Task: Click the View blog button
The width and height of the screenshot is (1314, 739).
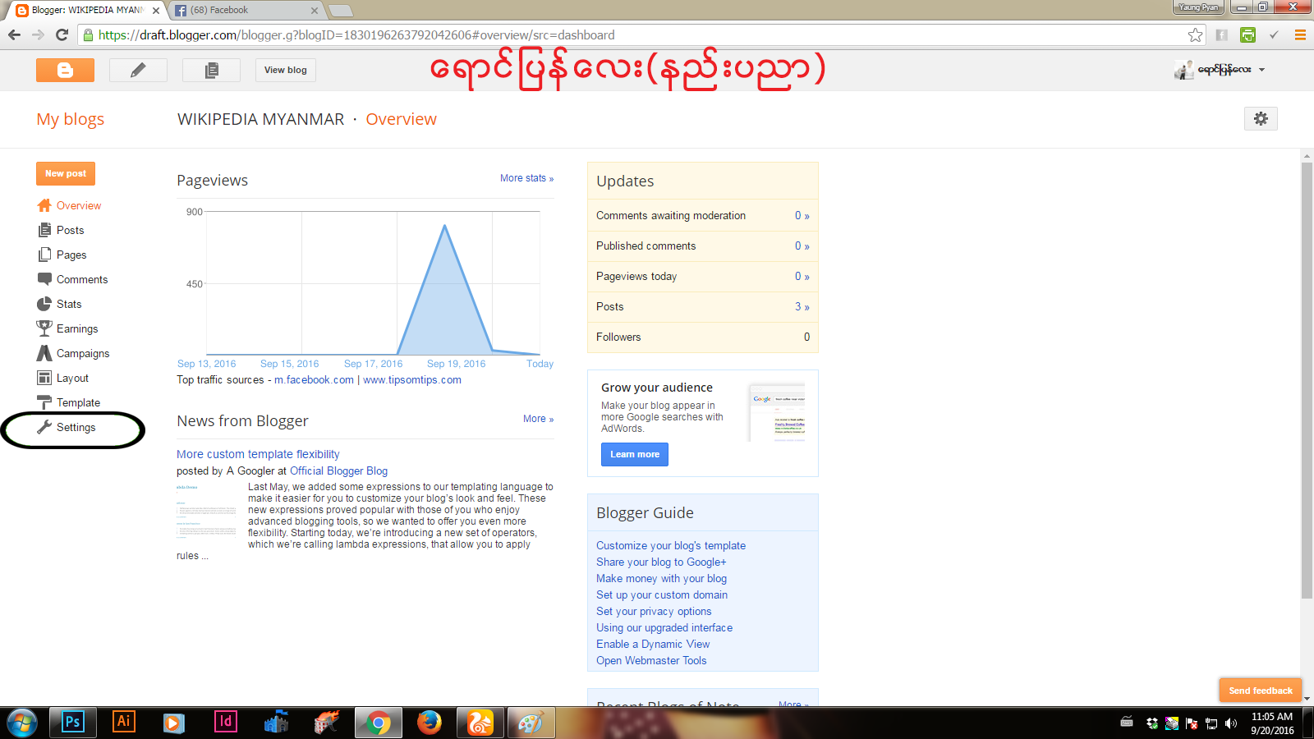Action: point(286,70)
